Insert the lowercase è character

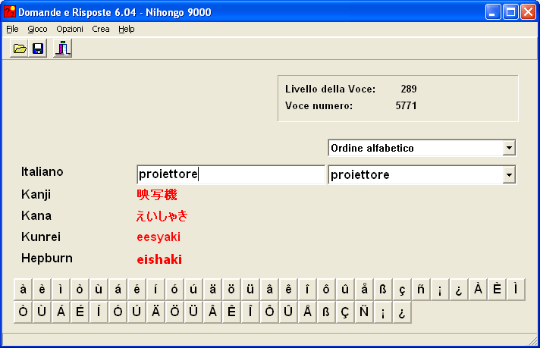pos(42,290)
